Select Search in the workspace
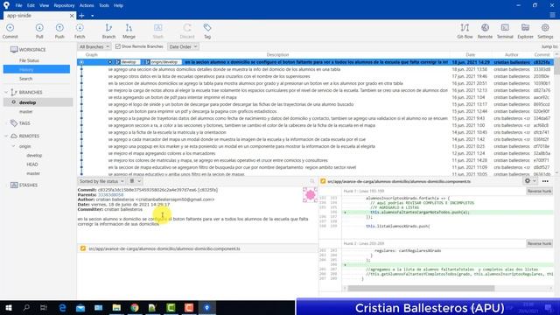This screenshot has width=560, height=315. pos(25,79)
